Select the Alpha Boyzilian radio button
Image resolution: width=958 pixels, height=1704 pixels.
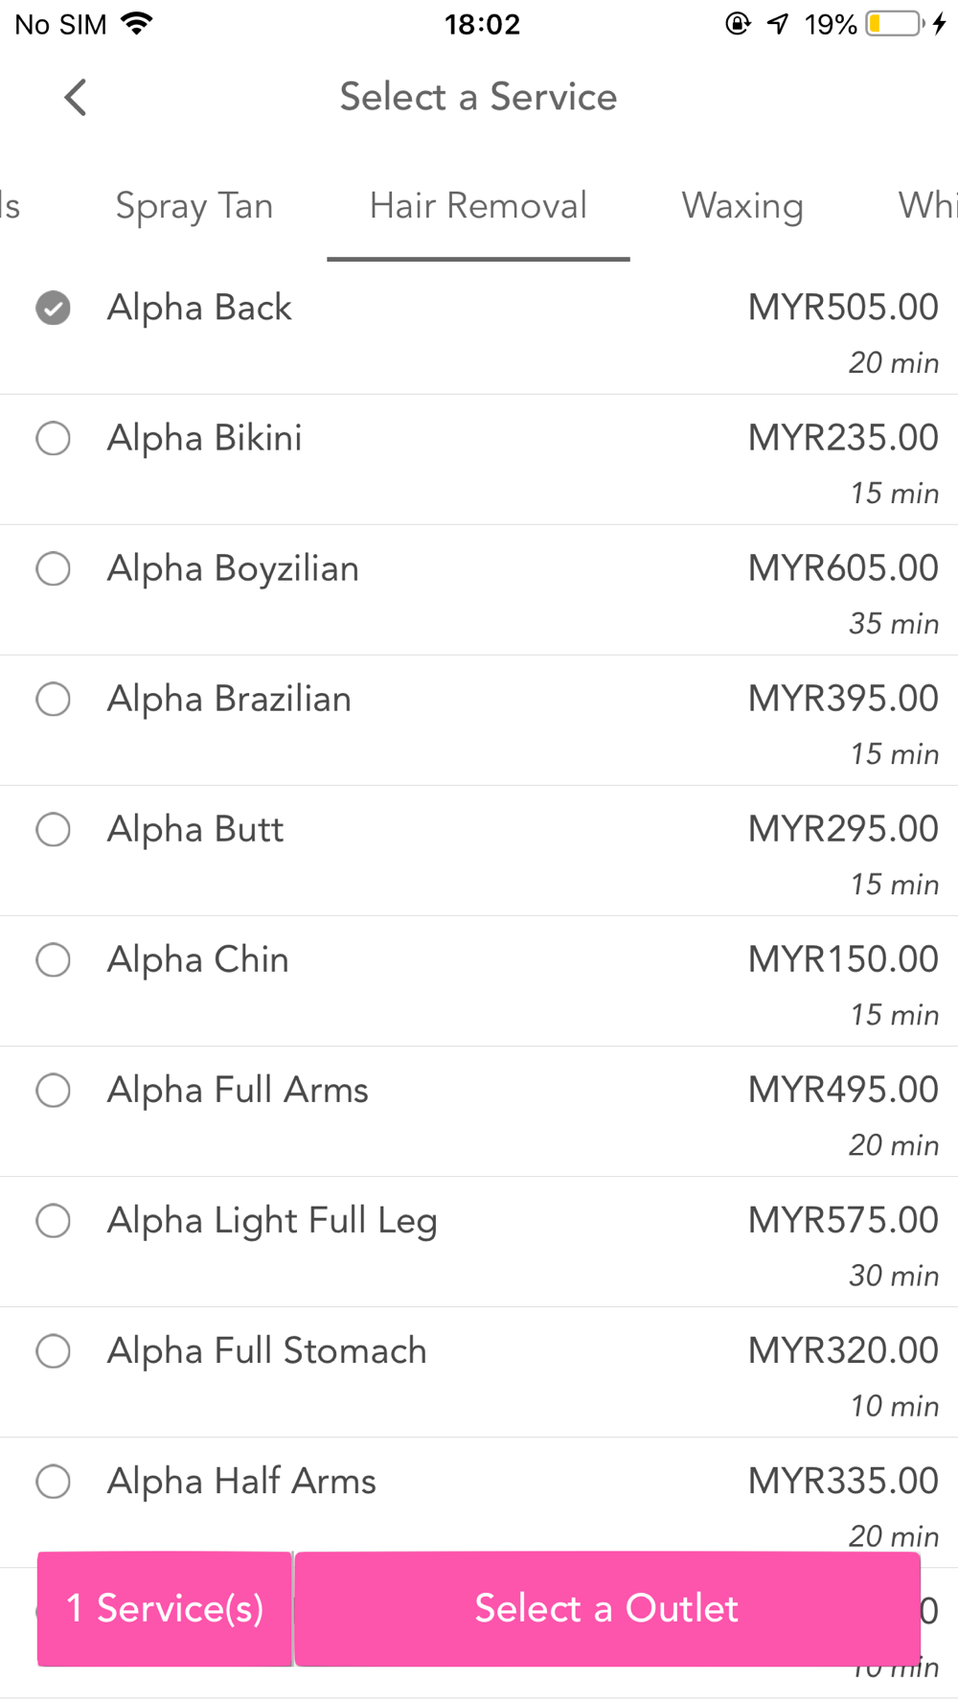(x=53, y=568)
